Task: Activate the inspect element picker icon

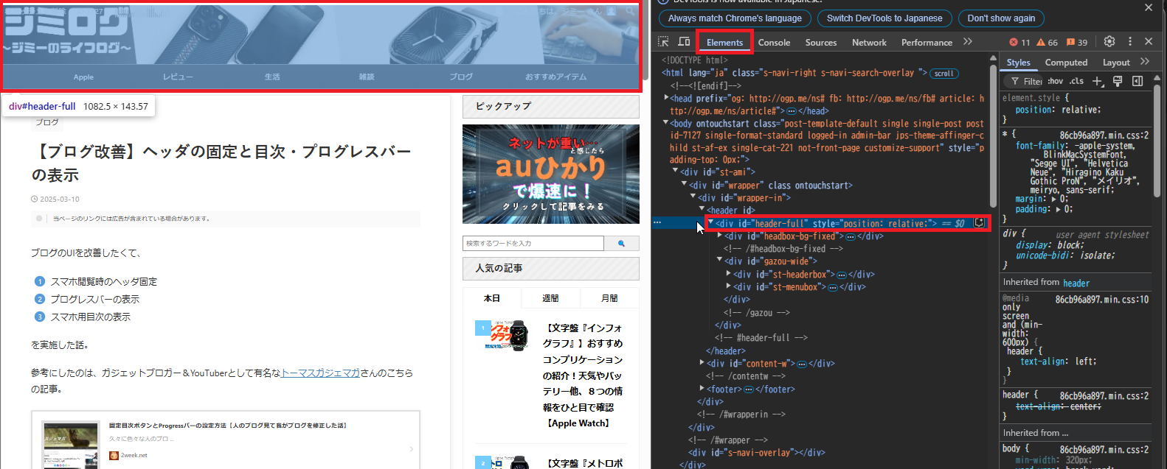Action: [x=663, y=42]
